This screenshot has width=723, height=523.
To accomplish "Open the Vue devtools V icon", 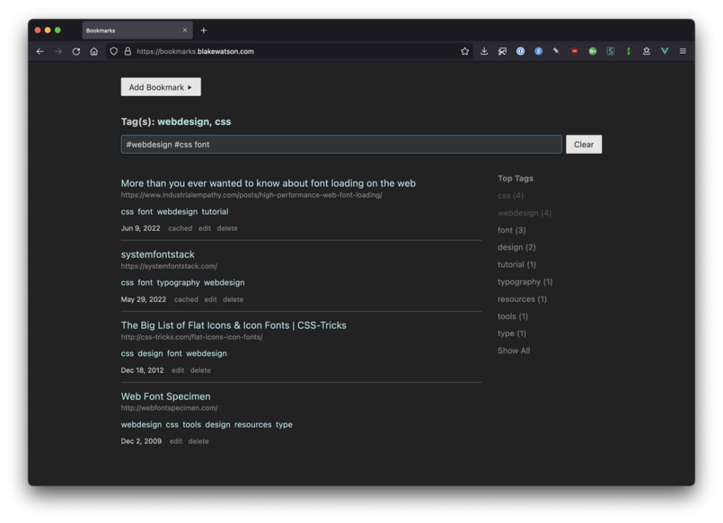I will tap(664, 51).
